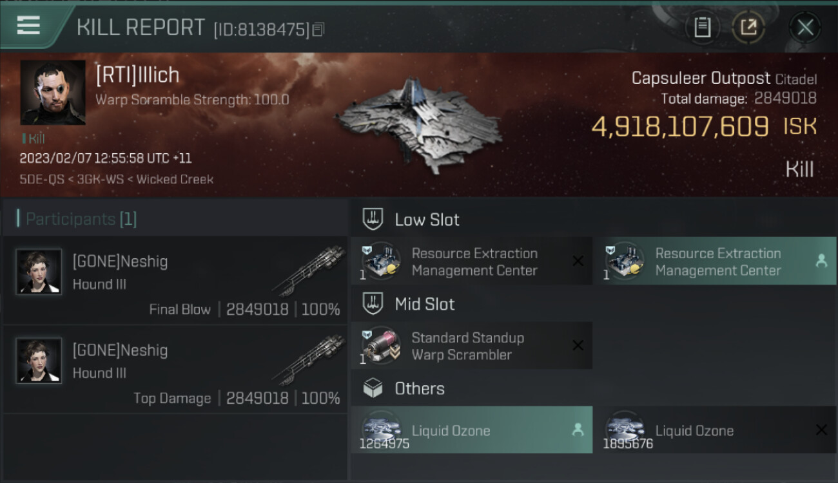
Task: Click the Standard Standup Warp Scrambler item
Action: click(x=471, y=346)
